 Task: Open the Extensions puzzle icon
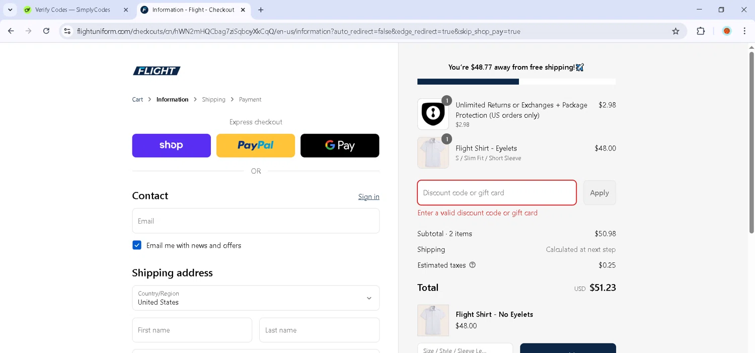701,31
